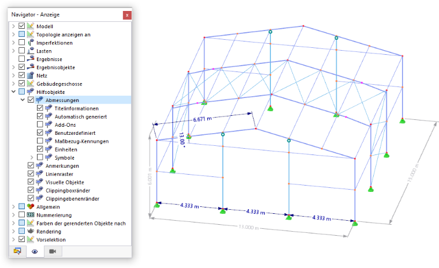Expand the Topologie anzeigen an node
Image resolution: width=439 pixels, height=268 pixels.
coord(13,35)
